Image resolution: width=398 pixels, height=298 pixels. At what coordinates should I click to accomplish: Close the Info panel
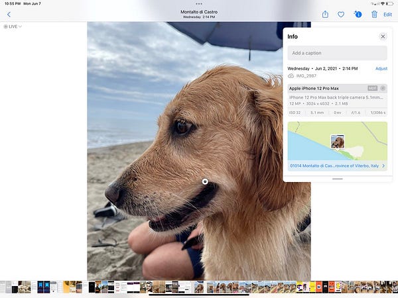click(x=383, y=36)
